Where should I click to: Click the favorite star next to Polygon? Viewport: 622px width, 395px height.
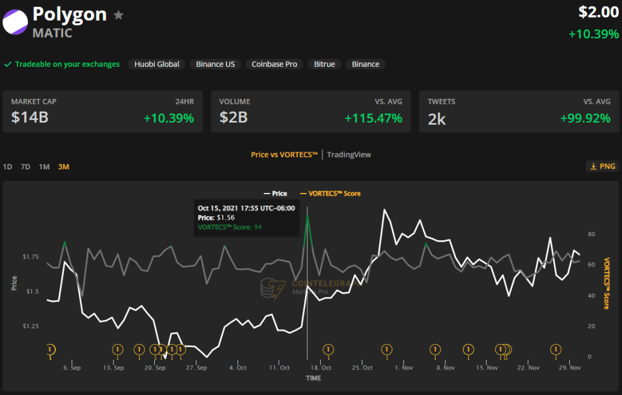(119, 15)
